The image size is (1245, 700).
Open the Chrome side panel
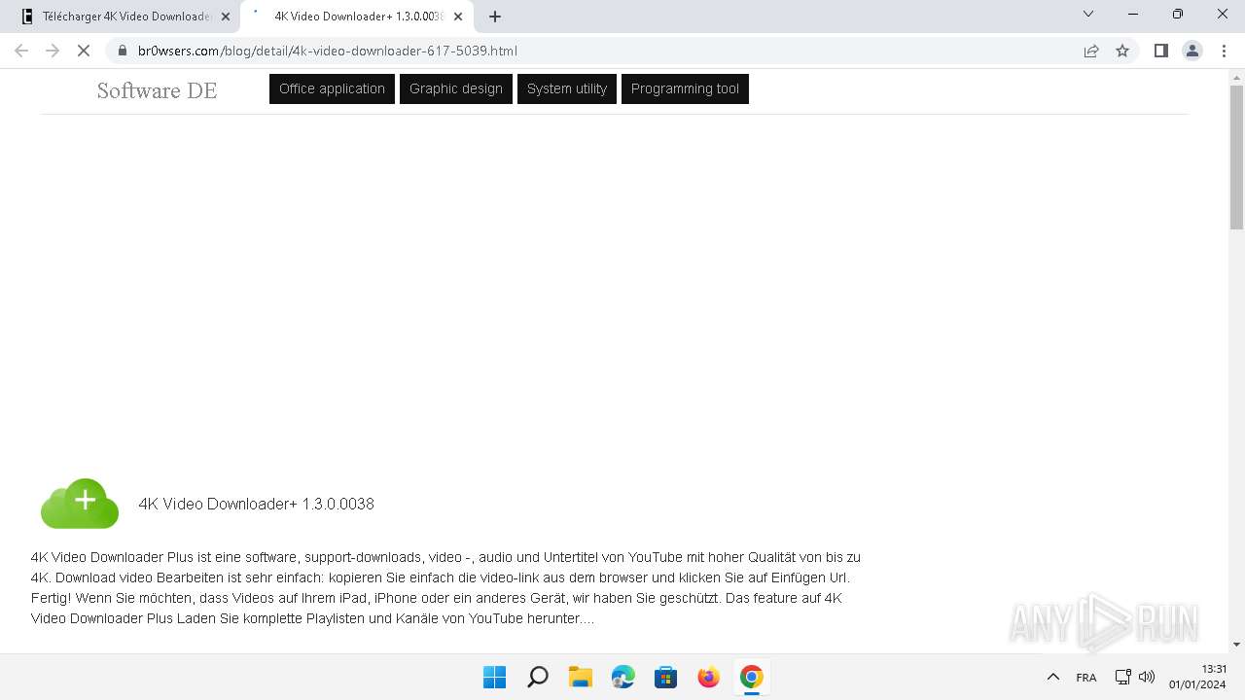pos(1160,51)
